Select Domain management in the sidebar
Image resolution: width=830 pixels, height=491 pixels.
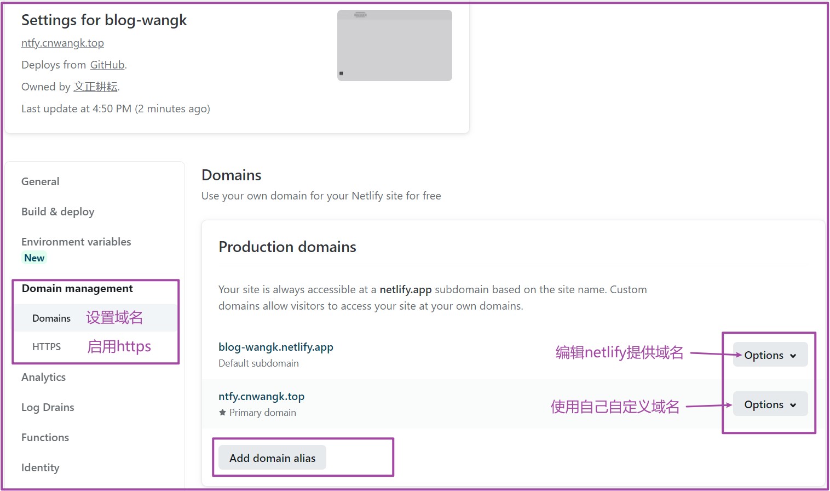click(x=77, y=288)
